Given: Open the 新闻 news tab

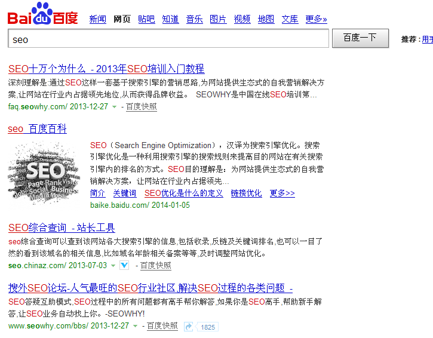Looking at the screenshot, I should 98,19.
